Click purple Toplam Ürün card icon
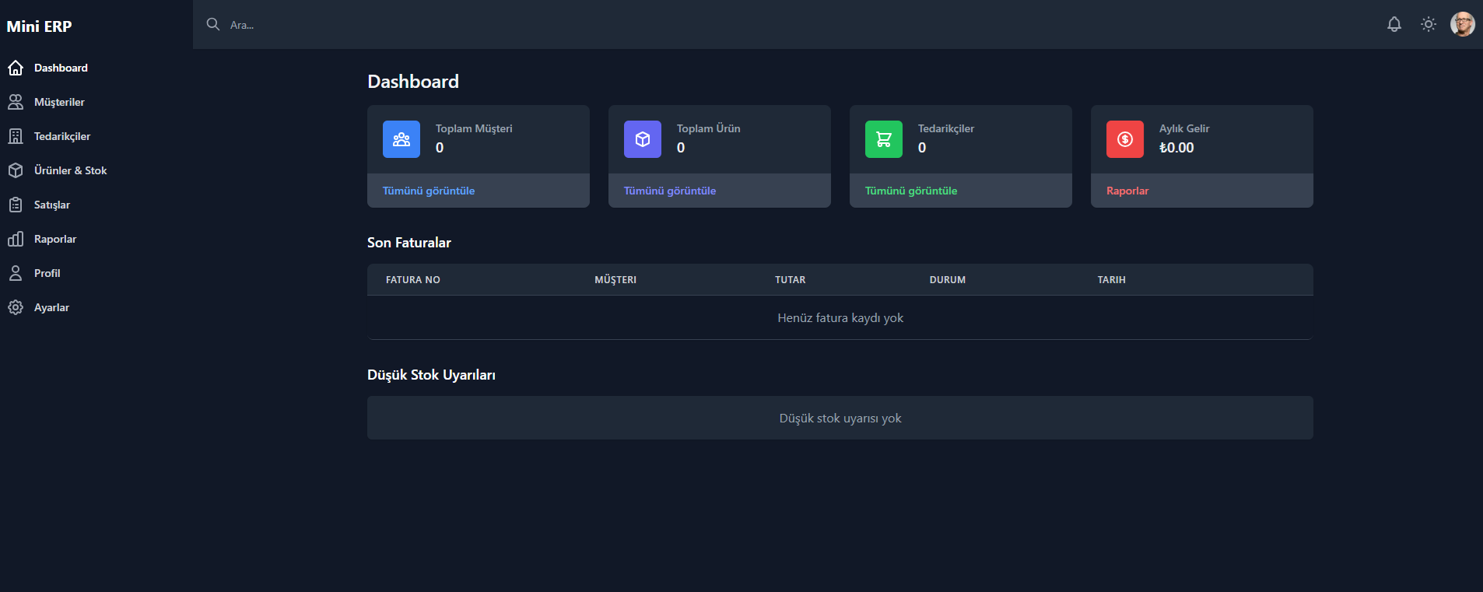Image resolution: width=1483 pixels, height=592 pixels. [643, 139]
